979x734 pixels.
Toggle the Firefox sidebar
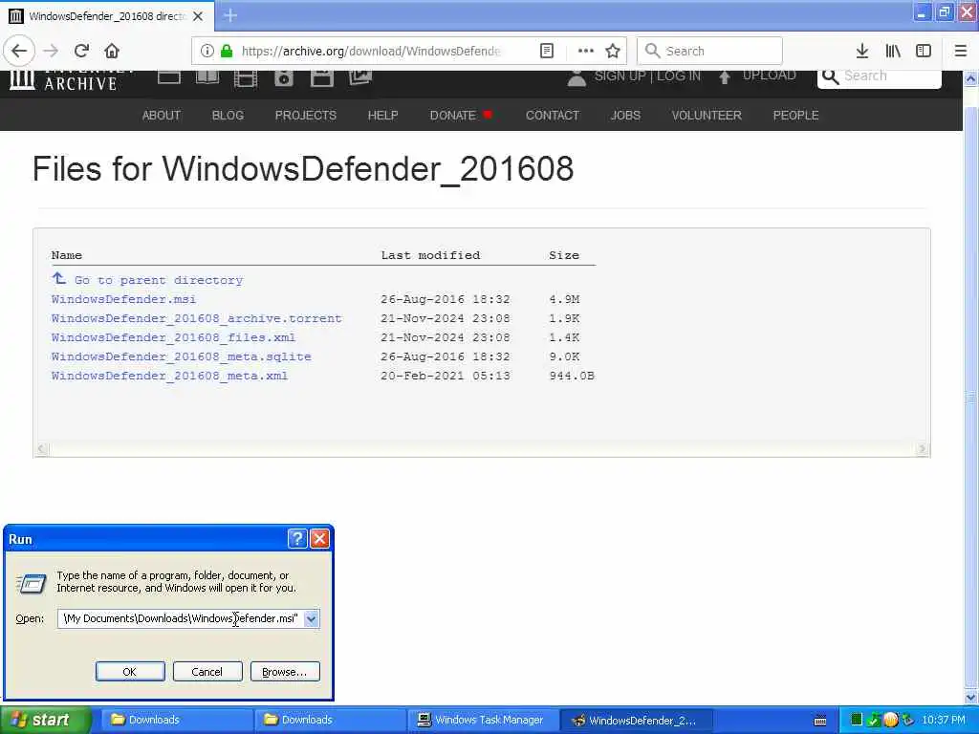[924, 52]
